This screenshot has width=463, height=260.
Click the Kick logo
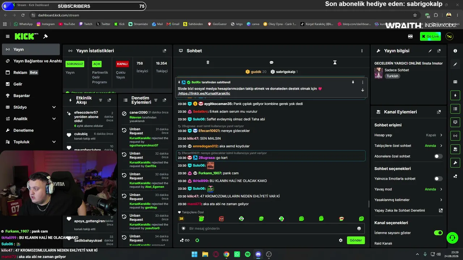pos(26,36)
